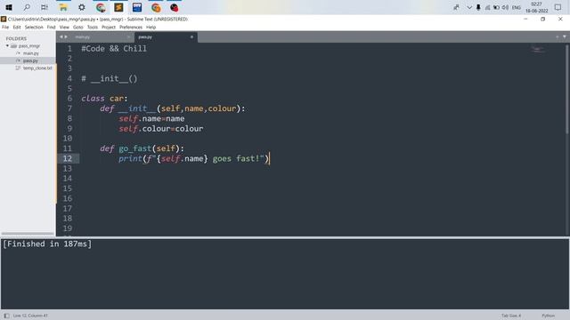The height and width of the screenshot is (320, 570).
Task: Open clock and date flyout
Action: [536, 7]
